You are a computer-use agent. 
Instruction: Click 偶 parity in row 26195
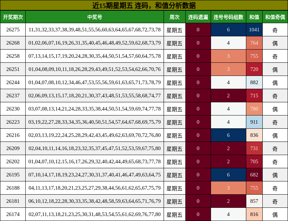click(275, 175)
